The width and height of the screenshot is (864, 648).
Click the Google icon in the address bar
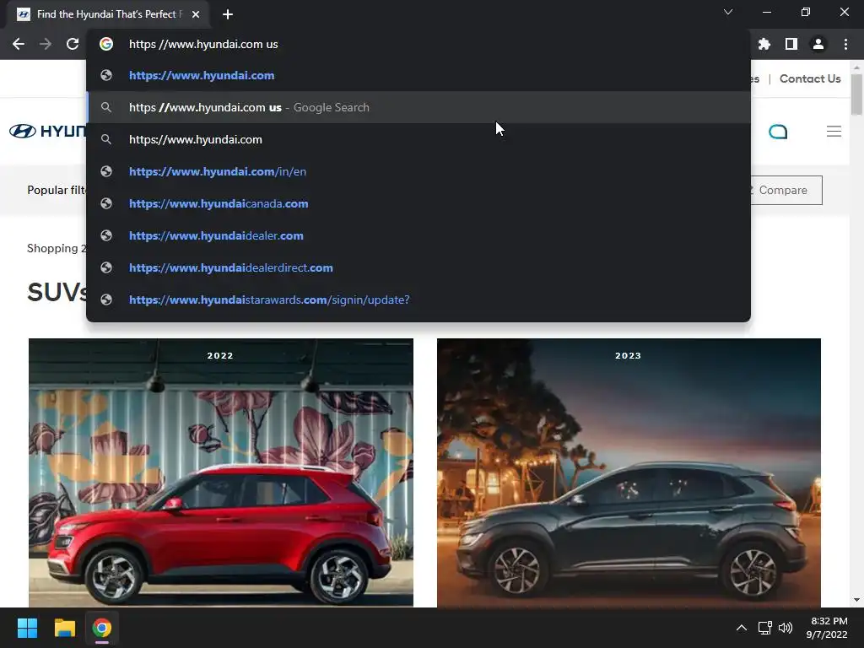tap(106, 44)
